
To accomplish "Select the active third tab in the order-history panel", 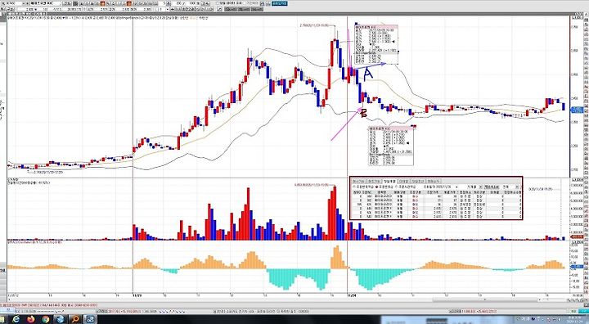I will [389, 181].
